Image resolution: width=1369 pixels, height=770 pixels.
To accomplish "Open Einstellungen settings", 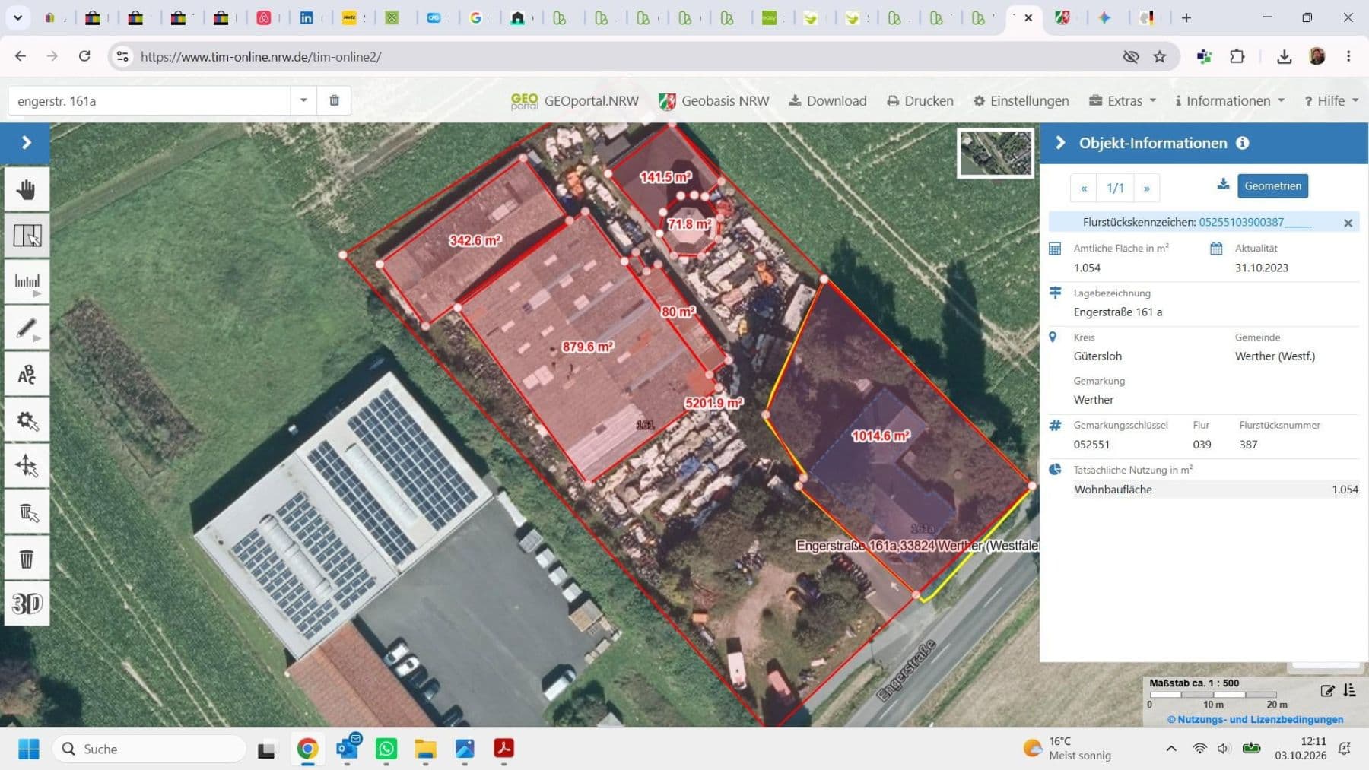I will (1021, 100).
